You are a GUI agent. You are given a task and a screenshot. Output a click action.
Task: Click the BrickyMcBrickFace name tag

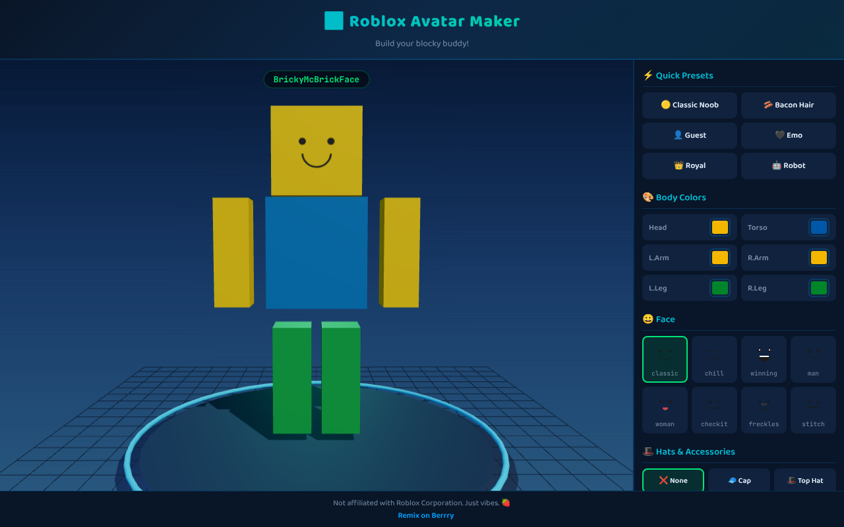[316, 79]
